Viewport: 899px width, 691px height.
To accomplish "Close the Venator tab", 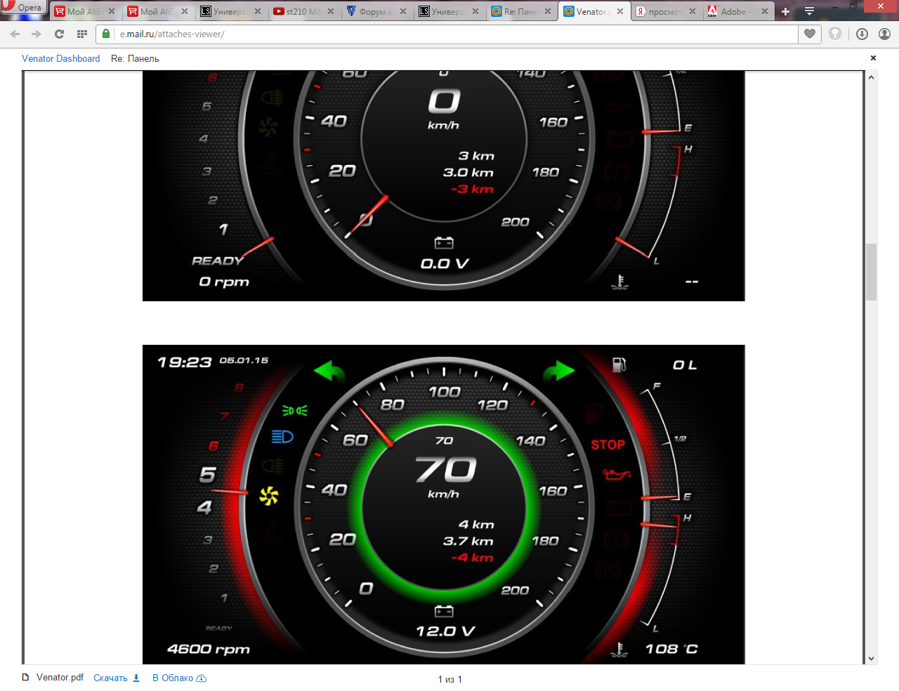I will tap(620, 11).
